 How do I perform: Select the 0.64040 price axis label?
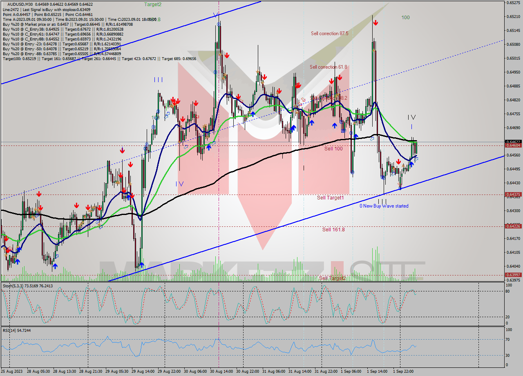(513, 266)
